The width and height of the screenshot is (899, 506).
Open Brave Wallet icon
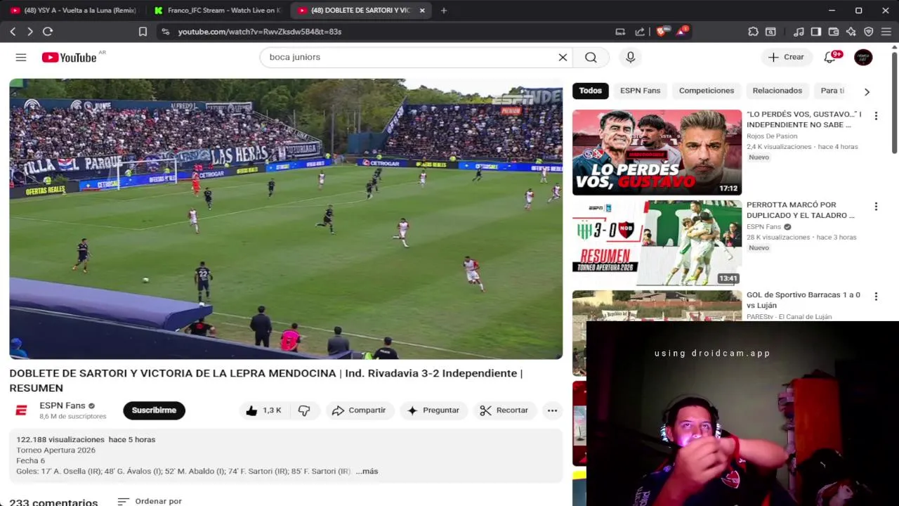click(x=834, y=32)
